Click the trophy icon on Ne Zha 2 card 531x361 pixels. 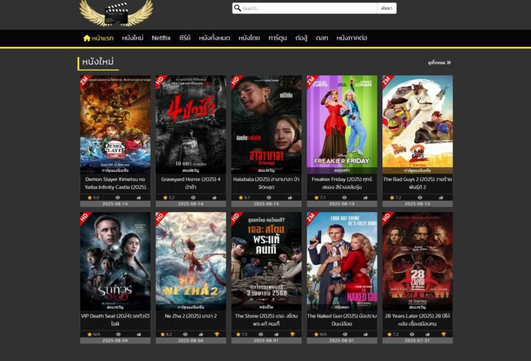pos(216,334)
